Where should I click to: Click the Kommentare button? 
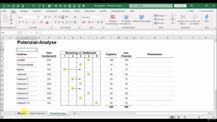tap(206, 11)
